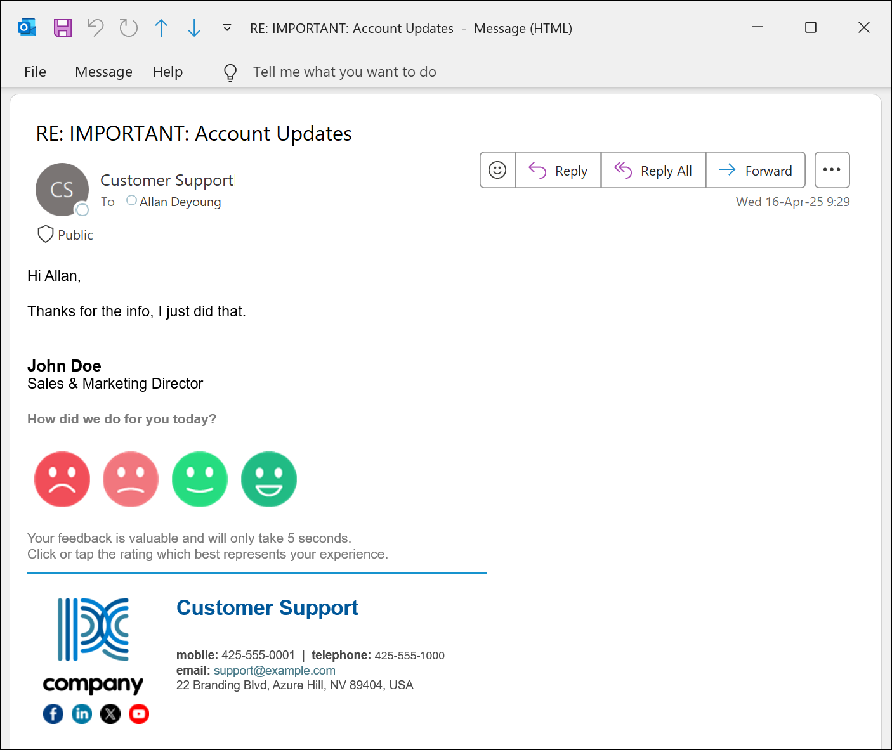Expand the Customize Quick Access Toolbar dropdown

(x=227, y=28)
